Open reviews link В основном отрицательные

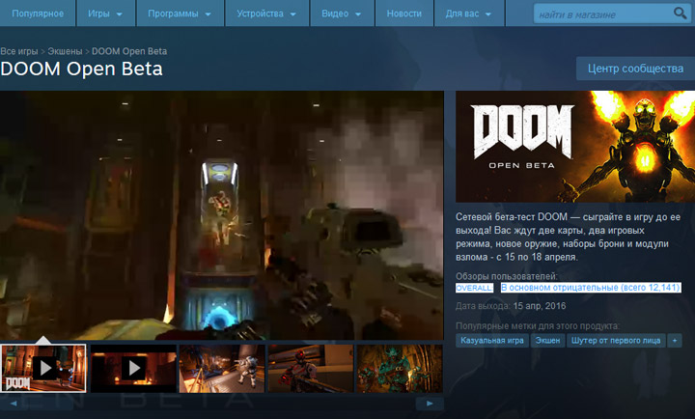591,288
